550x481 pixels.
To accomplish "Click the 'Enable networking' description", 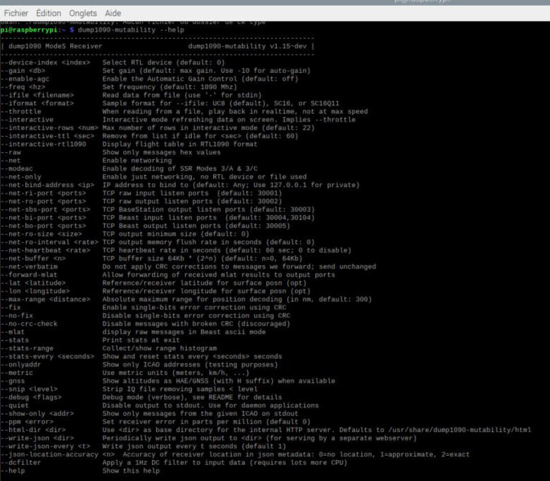I will [137, 161].
